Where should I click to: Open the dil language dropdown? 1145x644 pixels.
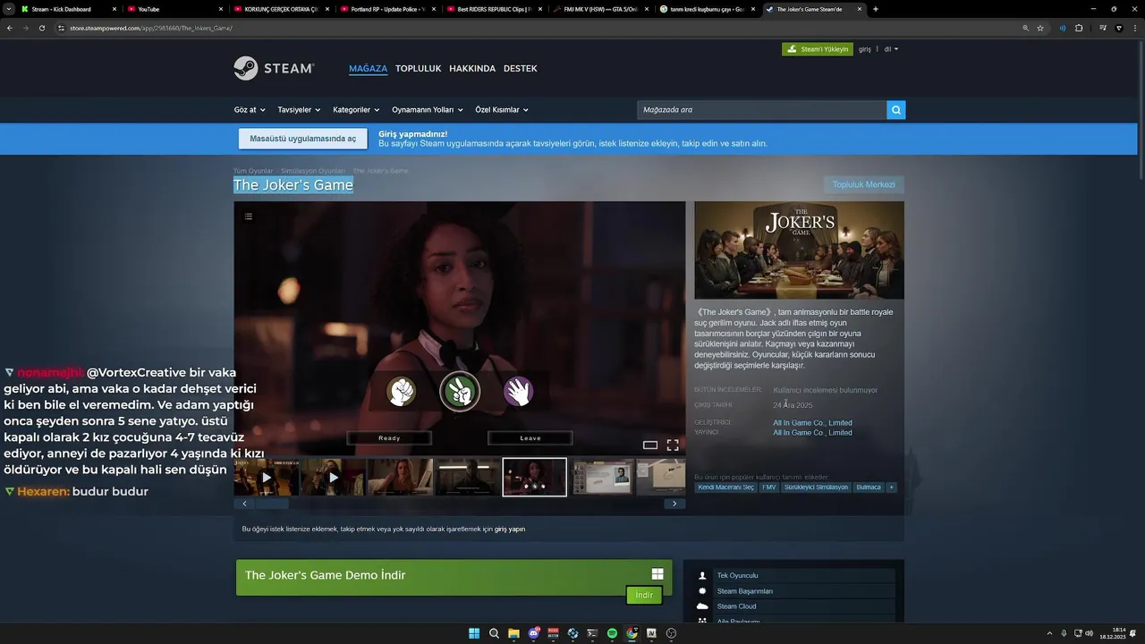pos(891,49)
